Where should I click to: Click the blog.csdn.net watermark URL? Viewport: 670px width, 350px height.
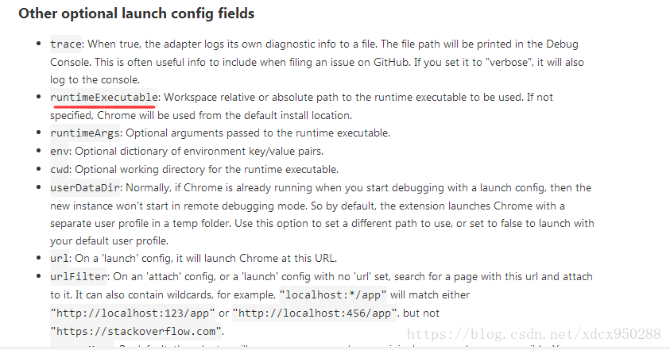coord(533,334)
